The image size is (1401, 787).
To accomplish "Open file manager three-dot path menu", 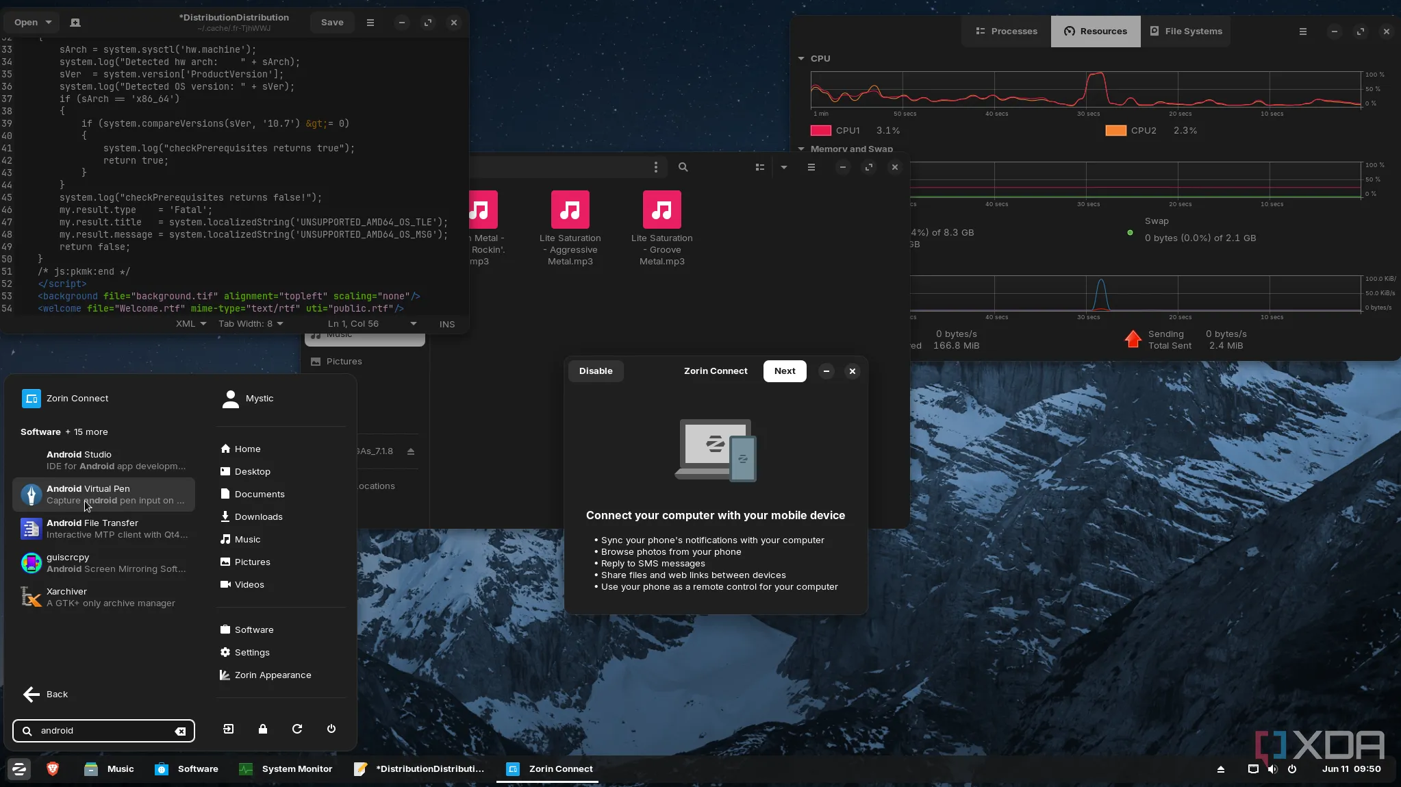I will [x=656, y=167].
